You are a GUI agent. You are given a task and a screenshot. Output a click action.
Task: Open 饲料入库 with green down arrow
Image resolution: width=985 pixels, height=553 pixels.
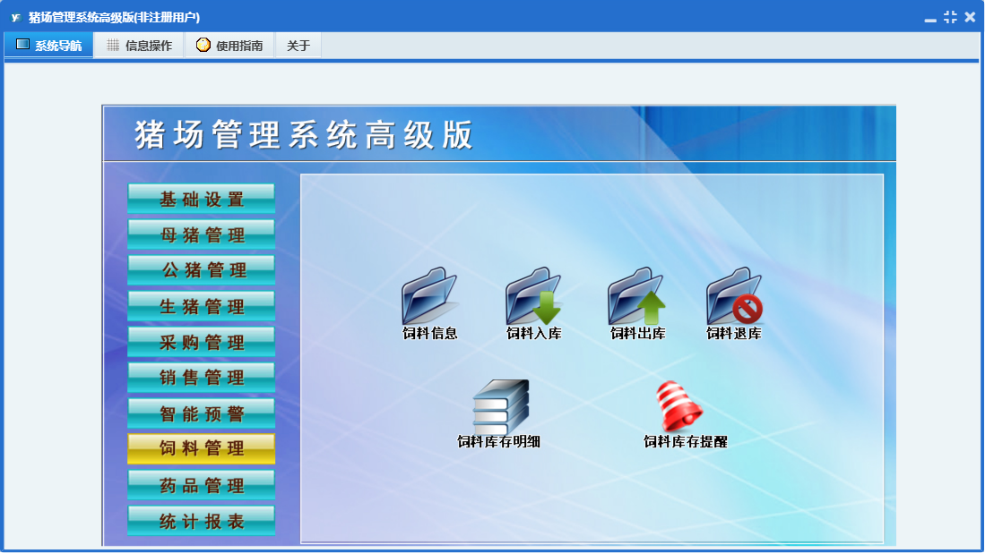(533, 296)
